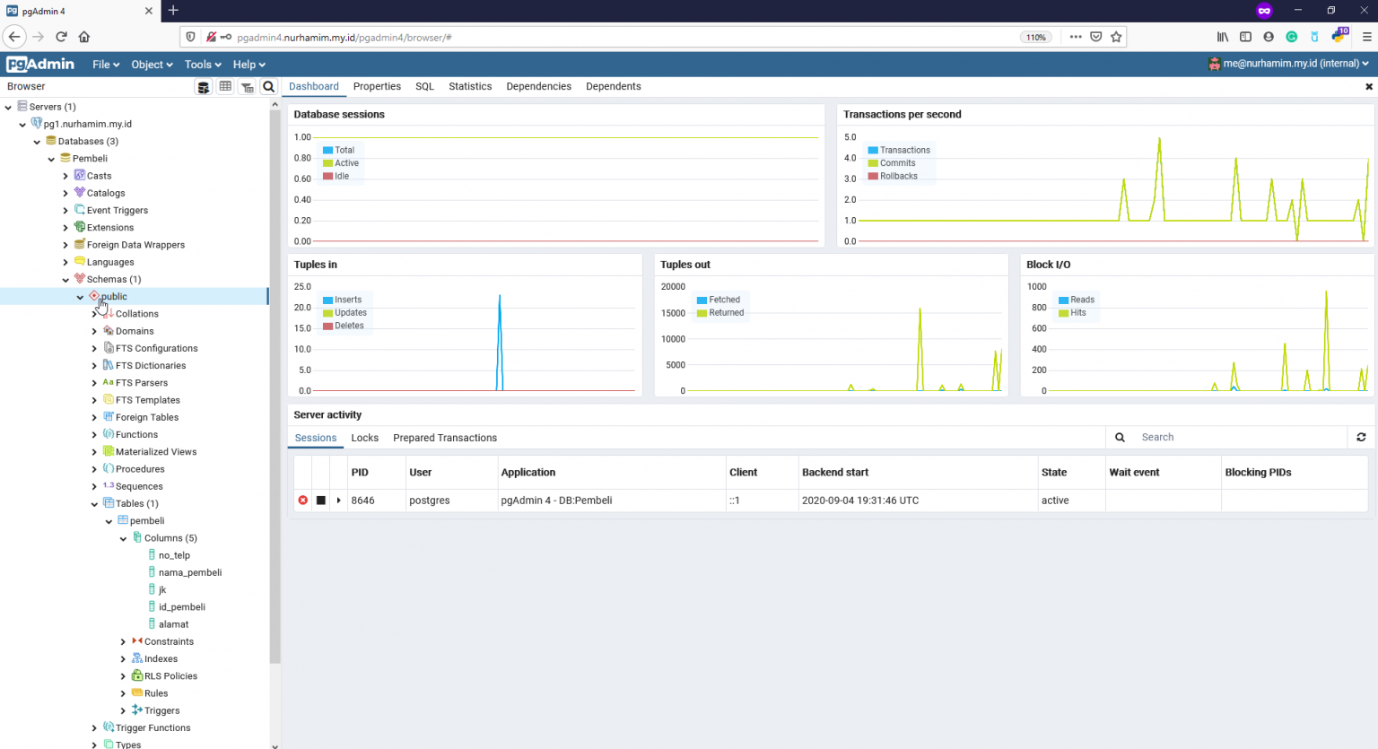Open the Help menu
This screenshot has width=1378, height=749.
click(x=249, y=65)
